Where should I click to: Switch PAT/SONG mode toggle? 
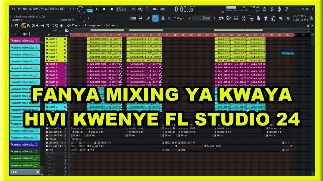point(90,9)
